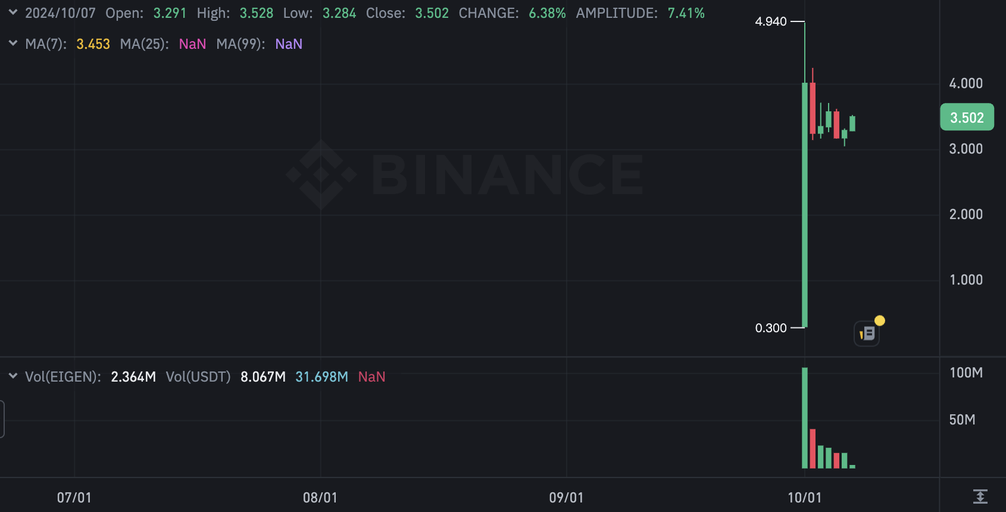Click the 100M volume axis label
This screenshot has width=1006, height=512.
click(966, 373)
